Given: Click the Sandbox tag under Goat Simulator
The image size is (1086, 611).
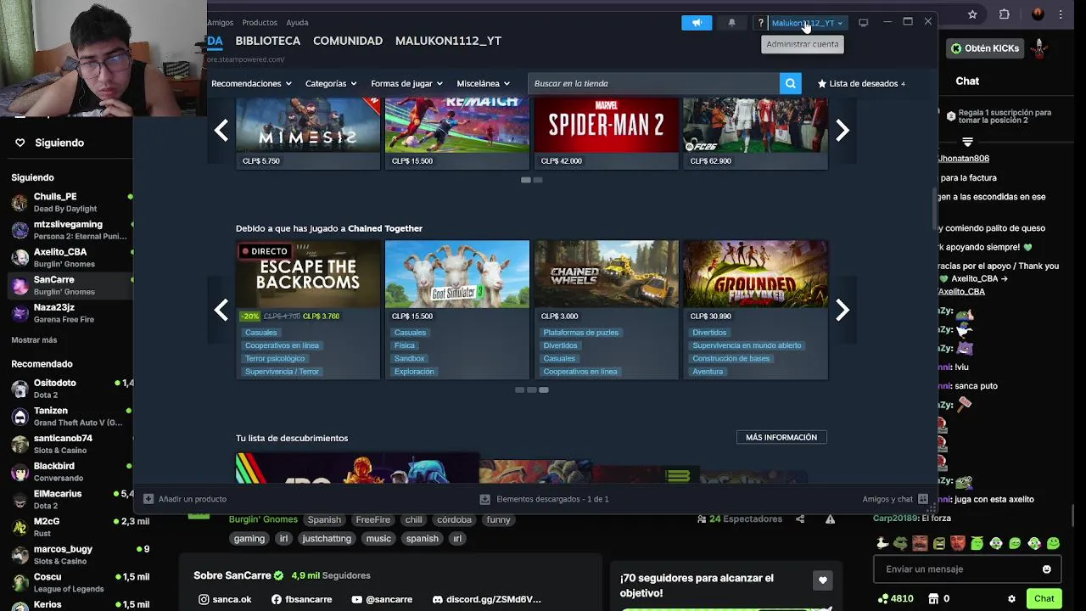Looking at the screenshot, I should [x=409, y=358].
